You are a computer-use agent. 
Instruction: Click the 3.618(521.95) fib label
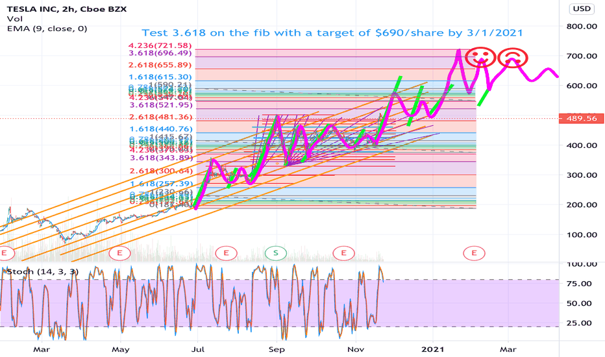click(161, 105)
